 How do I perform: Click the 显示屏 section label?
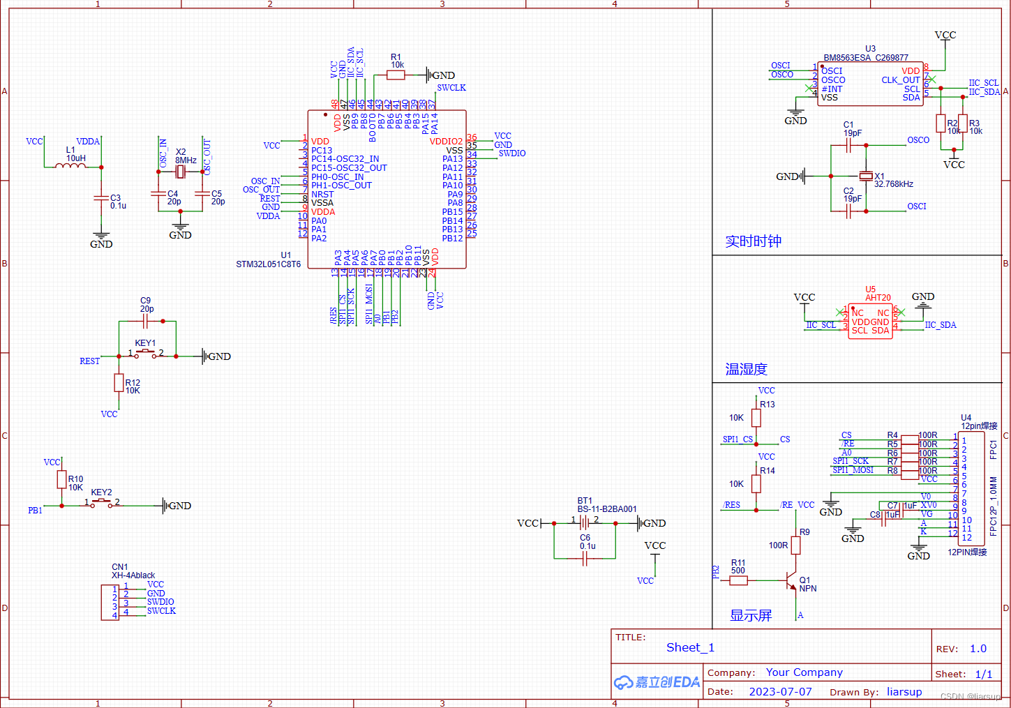tap(751, 615)
